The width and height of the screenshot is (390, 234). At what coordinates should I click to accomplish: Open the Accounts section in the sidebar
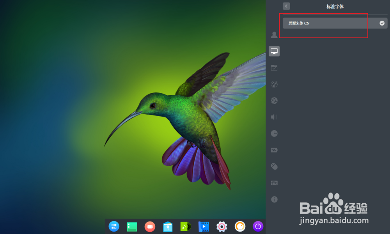point(274,35)
